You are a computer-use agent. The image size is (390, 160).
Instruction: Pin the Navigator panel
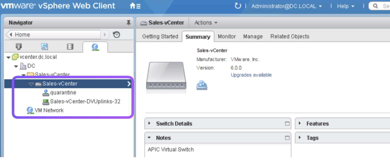pyautogui.click(x=128, y=23)
